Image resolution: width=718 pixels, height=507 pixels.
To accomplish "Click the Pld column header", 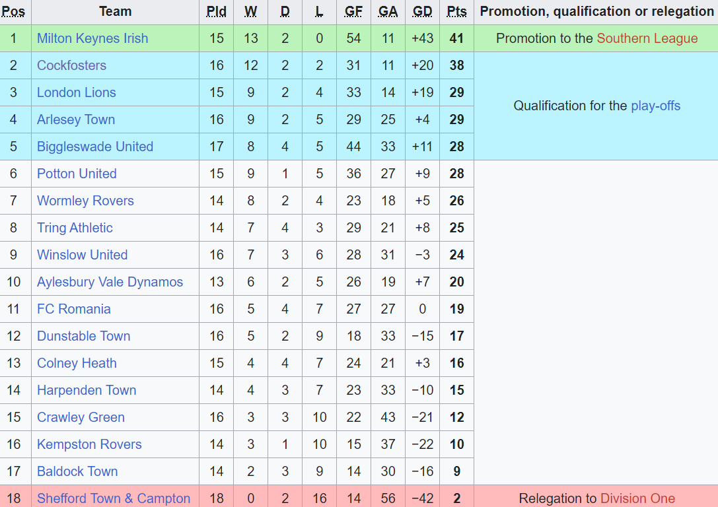I will coord(216,11).
